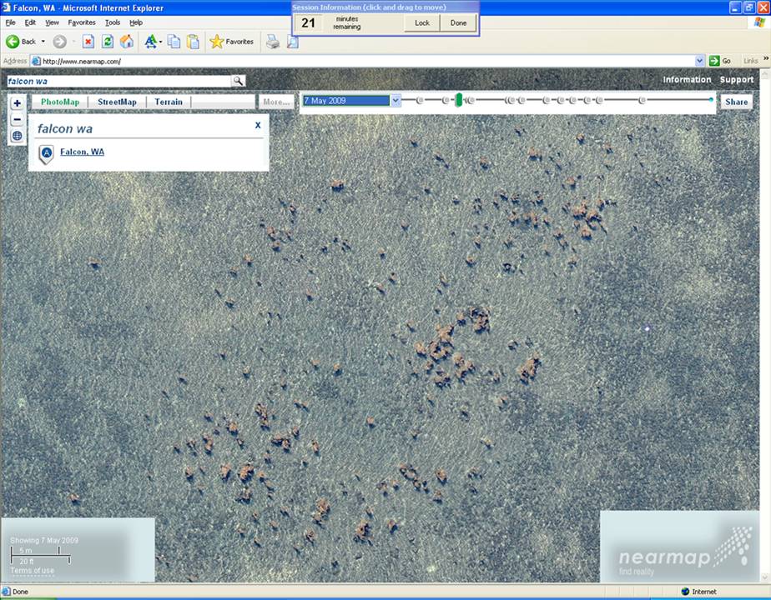Screen dimensions: 771x600
Task: Click the Lock button in Session Information
Action: [x=422, y=22]
